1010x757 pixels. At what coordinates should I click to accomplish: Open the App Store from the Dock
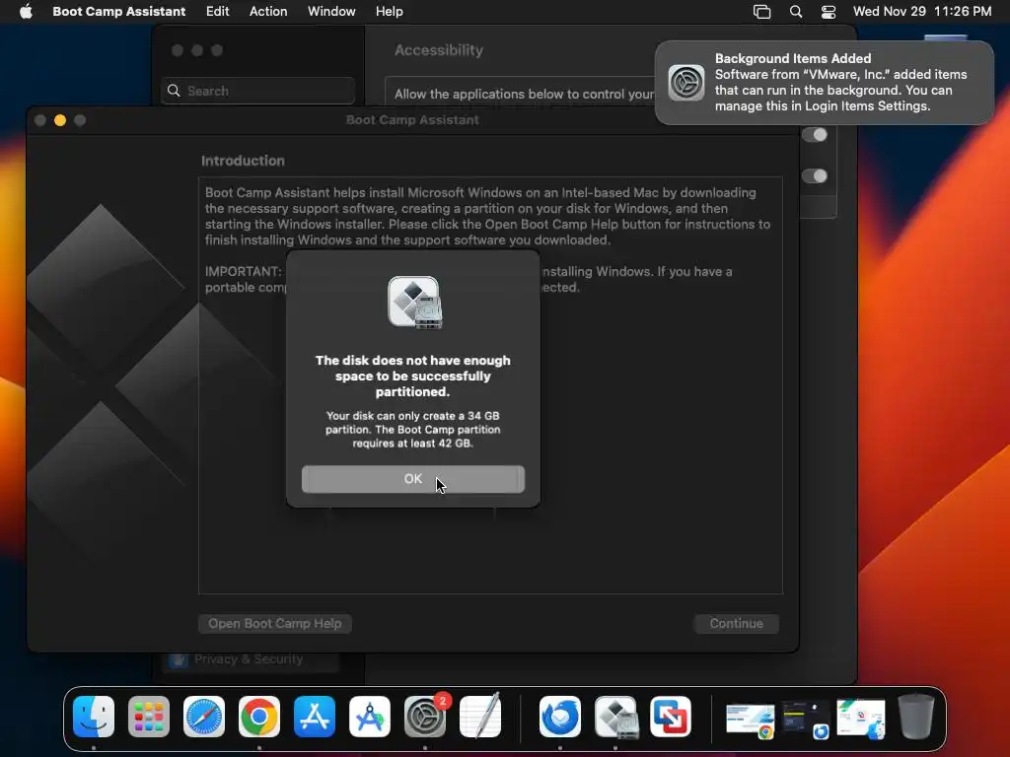[315, 716]
